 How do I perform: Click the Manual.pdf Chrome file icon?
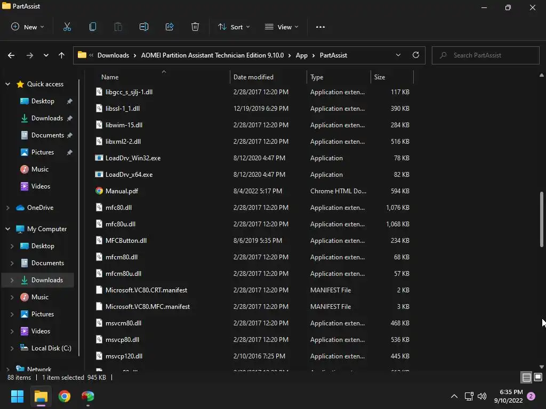click(99, 191)
